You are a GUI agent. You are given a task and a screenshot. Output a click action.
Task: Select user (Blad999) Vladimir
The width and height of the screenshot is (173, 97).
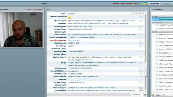point(162,57)
